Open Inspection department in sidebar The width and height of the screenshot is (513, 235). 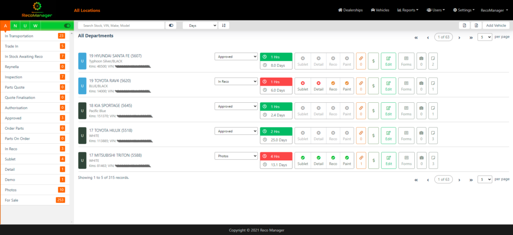pos(35,77)
